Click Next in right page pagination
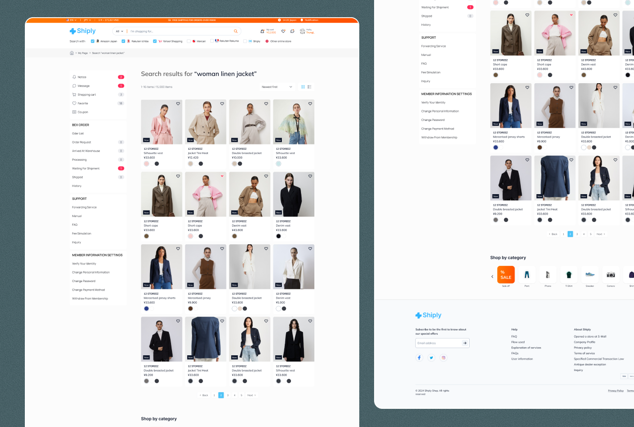Image resolution: width=634 pixels, height=427 pixels. 601,234
